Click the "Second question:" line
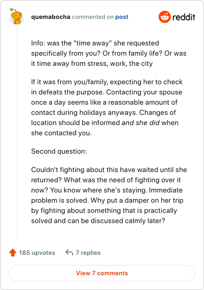The width and height of the screenshot is (204, 290). pyautogui.click(x=59, y=151)
